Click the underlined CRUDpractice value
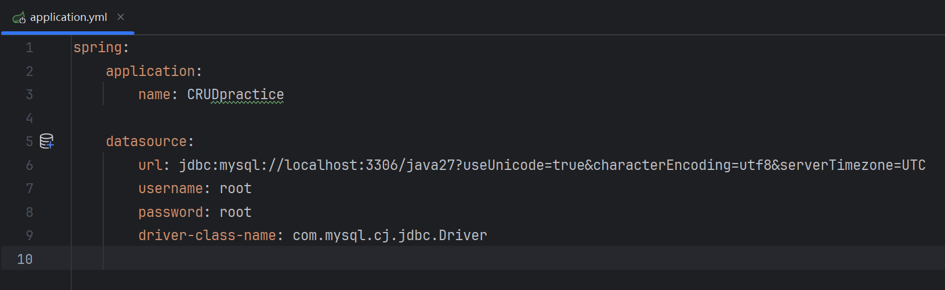This screenshot has width=945, height=290. point(236,95)
